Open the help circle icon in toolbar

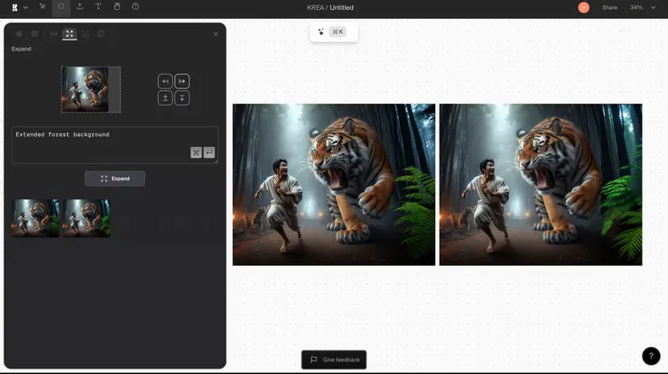click(x=135, y=6)
